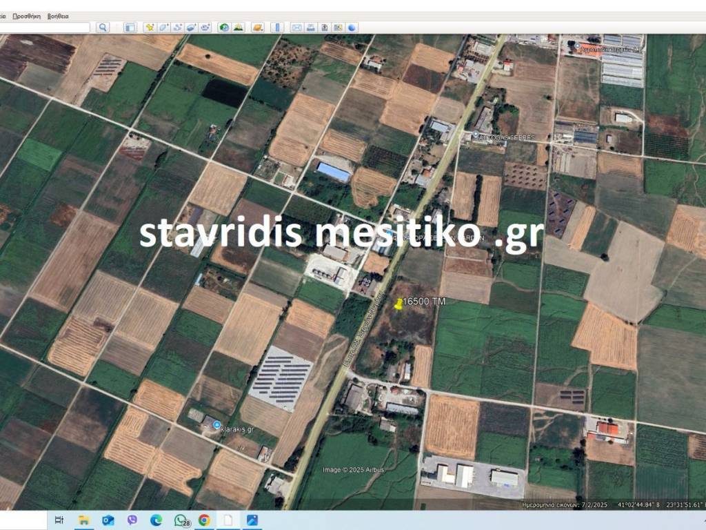Click the klarakis.gr map marker
The width and height of the screenshot is (706, 530).
pos(217,425)
